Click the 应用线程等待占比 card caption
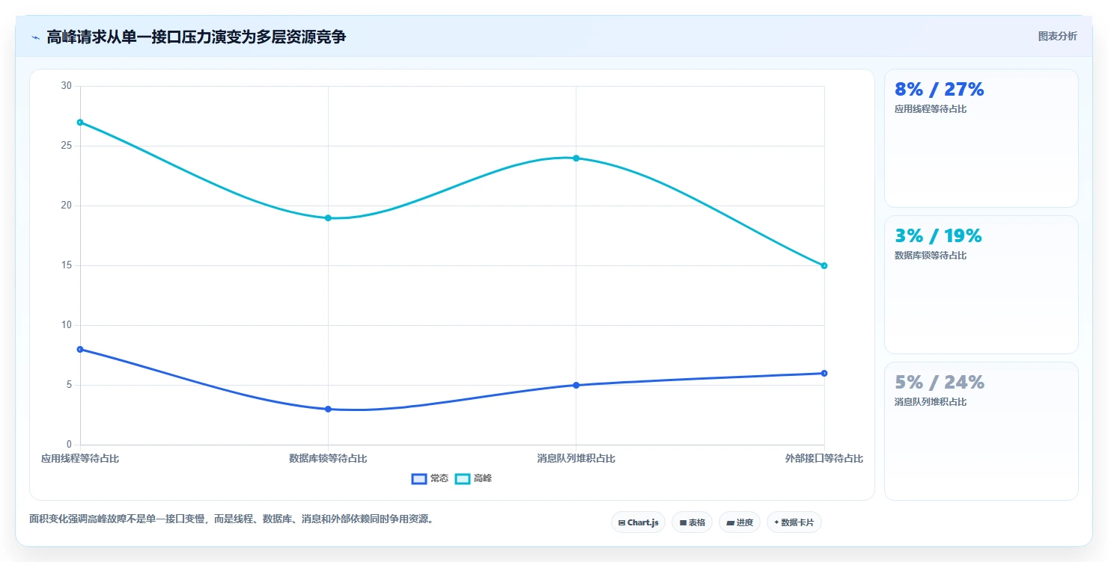The width and height of the screenshot is (1108, 562). pyautogui.click(x=931, y=109)
